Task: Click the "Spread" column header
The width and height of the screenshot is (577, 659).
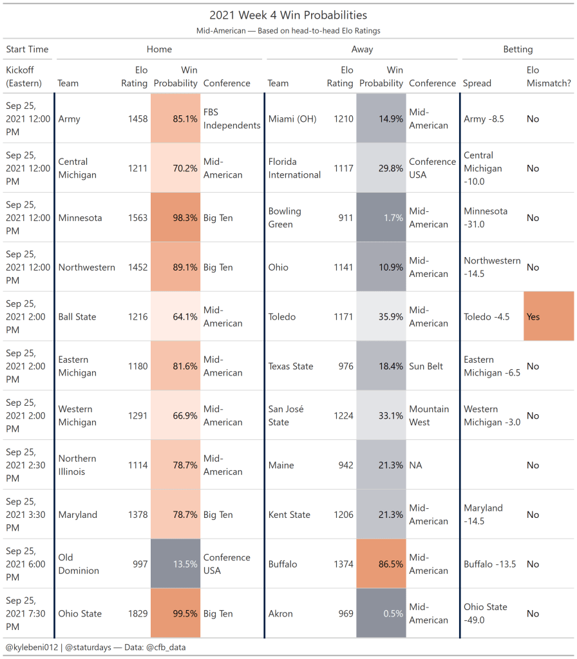Action: 477,83
